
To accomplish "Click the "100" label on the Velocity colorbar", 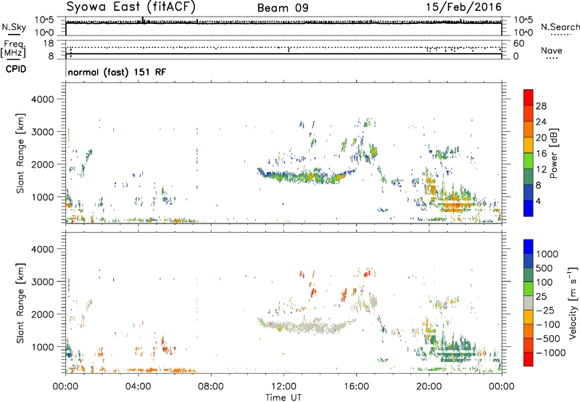I will pyautogui.click(x=544, y=282).
